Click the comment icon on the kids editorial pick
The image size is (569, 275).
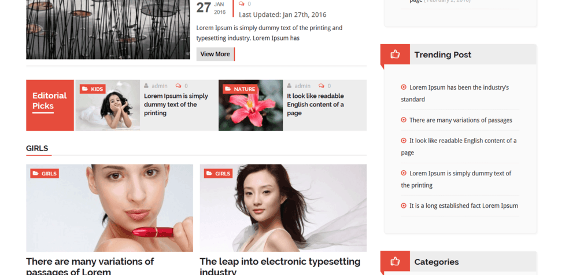pyautogui.click(x=178, y=86)
